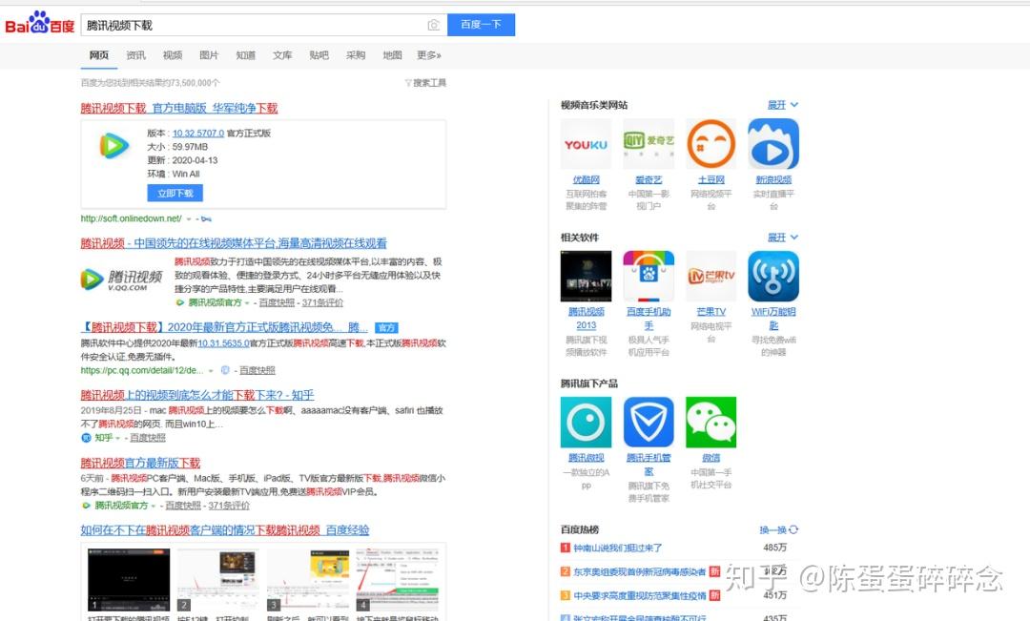The height and width of the screenshot is (621, 1030).
Task: Open camera image search icon
Action: pyautogui.click(x=434, y=25)
